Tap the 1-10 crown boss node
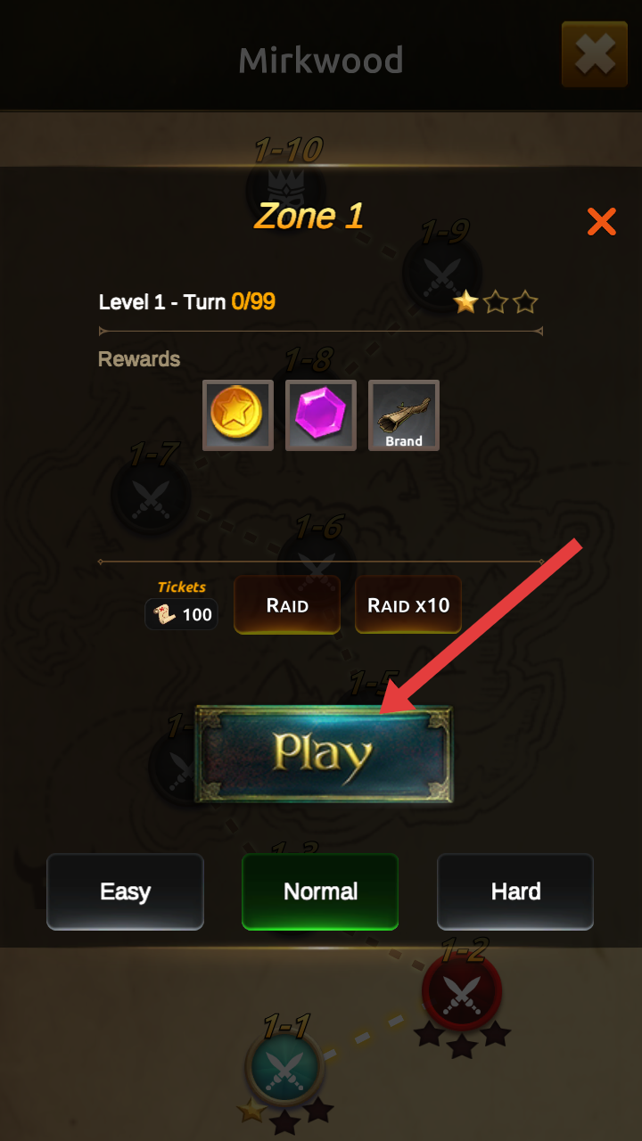Image resolution: width=642 pixels, height=1141 pixels. click(x=285, y=189)
